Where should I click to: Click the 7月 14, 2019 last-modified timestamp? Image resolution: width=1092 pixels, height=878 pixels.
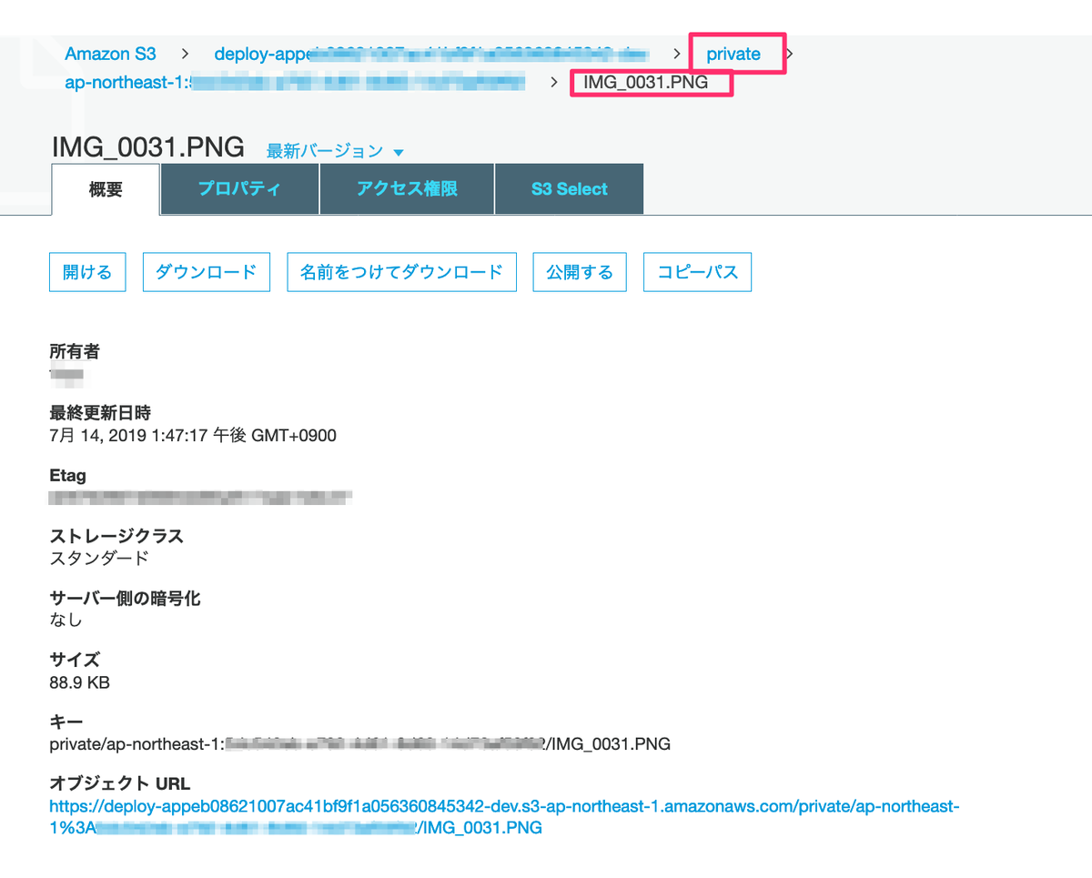coord(193,436)
